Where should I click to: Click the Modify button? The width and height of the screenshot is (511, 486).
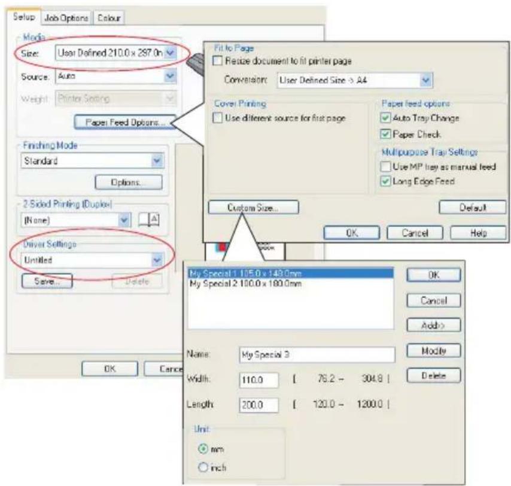[x=434, y=351]
